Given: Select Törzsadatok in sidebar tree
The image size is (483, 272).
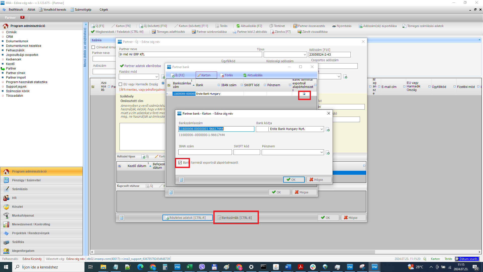Looking at the screenshot, I should (x=14, y=96).
